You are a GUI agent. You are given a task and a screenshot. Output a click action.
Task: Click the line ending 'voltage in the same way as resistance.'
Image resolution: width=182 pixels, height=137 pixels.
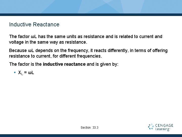coord(48,42)
